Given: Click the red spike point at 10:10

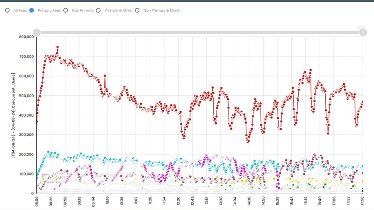Looking at the screenshot, I should pos(105,76).
